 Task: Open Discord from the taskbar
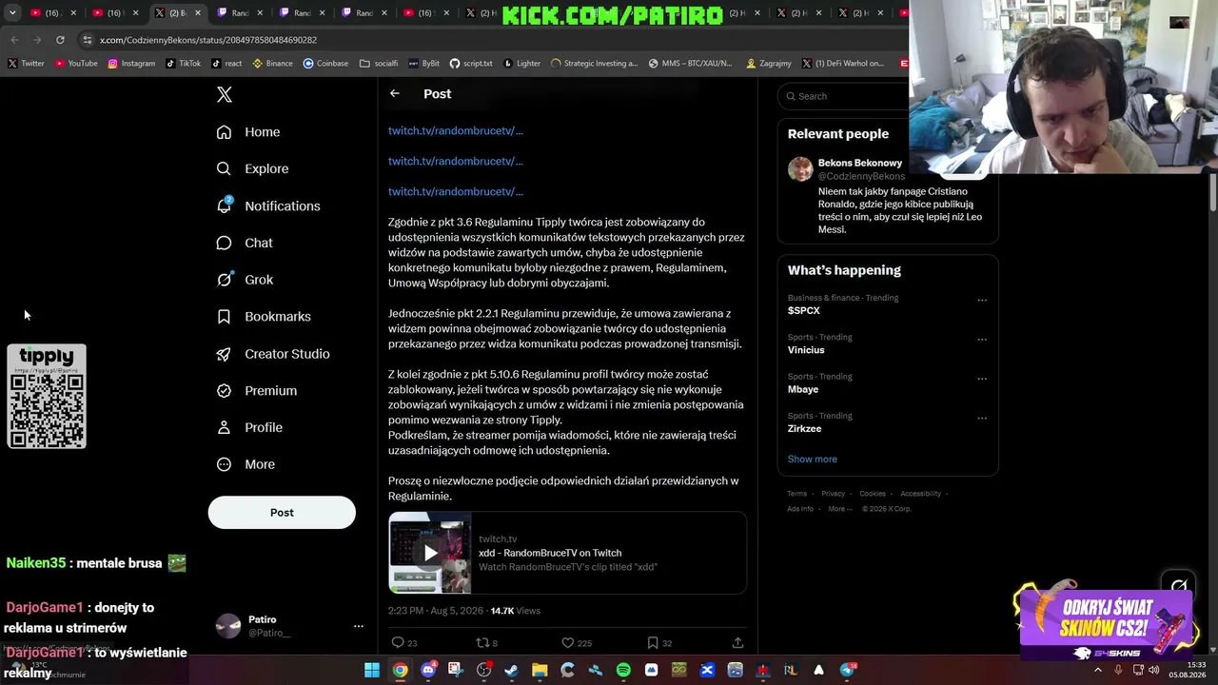(428, 671)
